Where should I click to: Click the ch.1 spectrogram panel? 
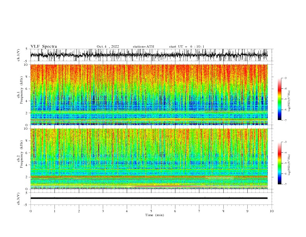coord(149,94)
